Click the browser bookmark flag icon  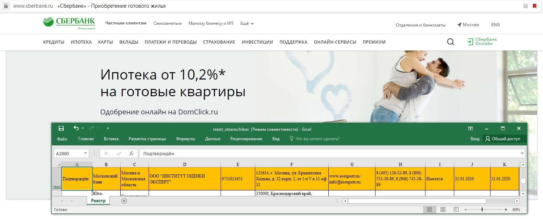535,6
